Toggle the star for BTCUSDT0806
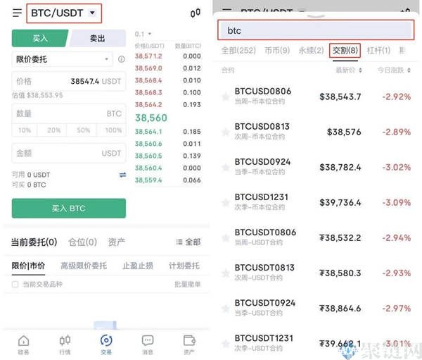Viewport: 422px width, 360px height. pos(226,237)
